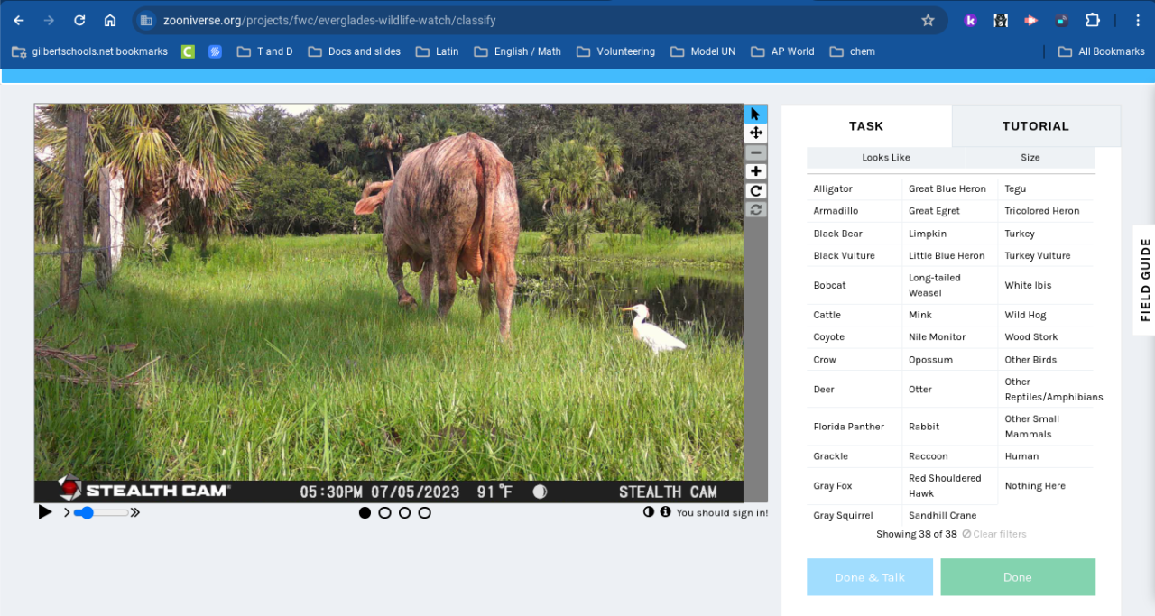Click 'You should sign in!' link

722,512
